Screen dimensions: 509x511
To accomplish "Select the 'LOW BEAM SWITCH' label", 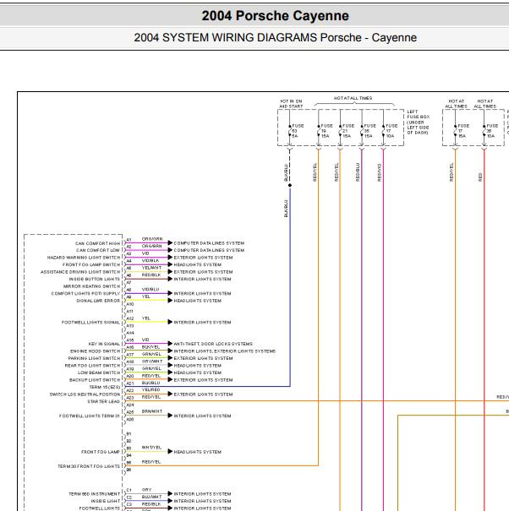I will pos(99,372).
